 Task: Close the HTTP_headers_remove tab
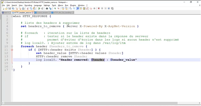click(32, 12)
